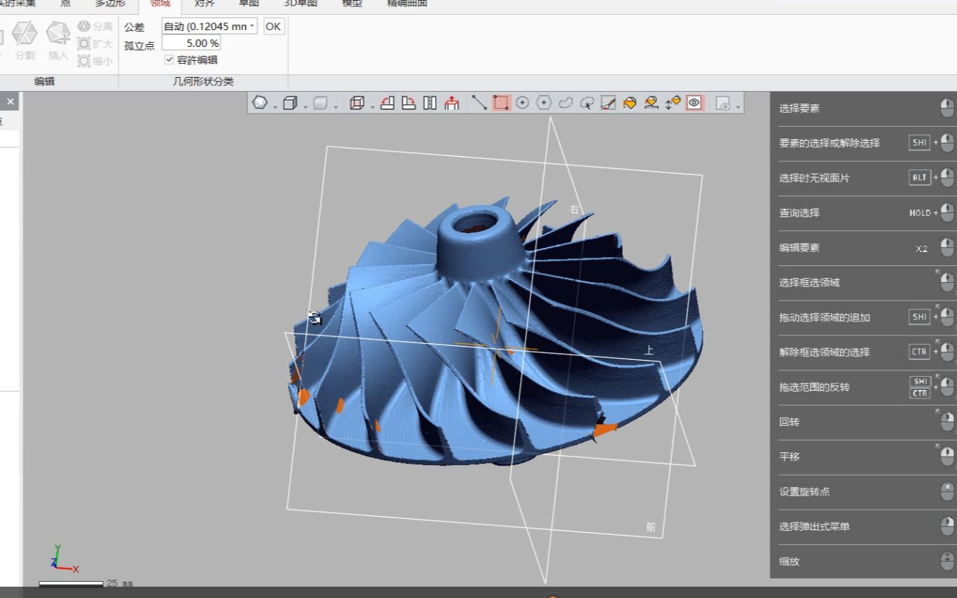The height and width of the screenshot is (598, 957).
Task: Toggle the visible-only eye selection option
Action: pyautogui.click(x=695, y=103)
